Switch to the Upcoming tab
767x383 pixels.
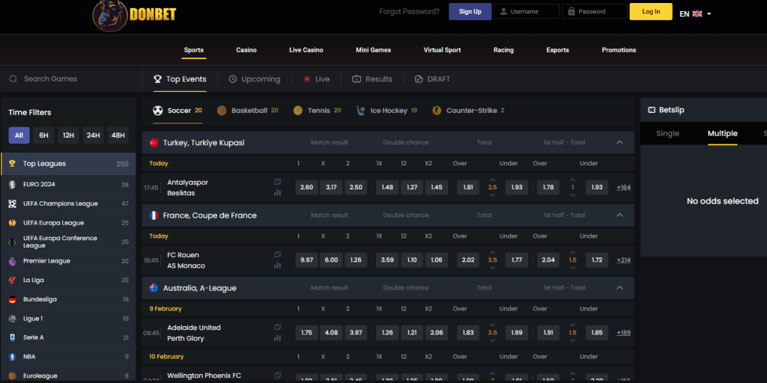[x=254, y=79]
